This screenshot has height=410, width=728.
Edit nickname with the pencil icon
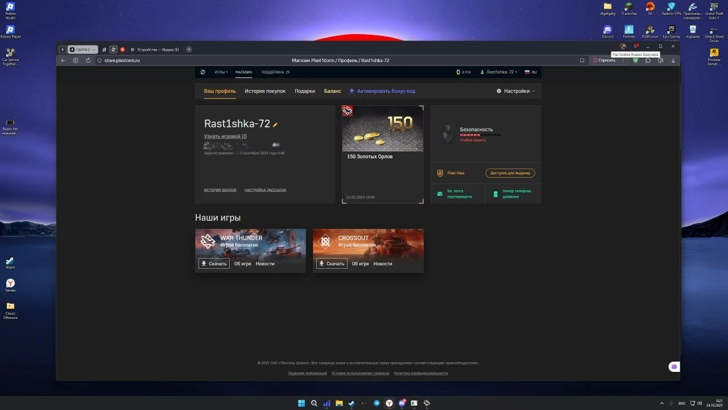point(275,124)
